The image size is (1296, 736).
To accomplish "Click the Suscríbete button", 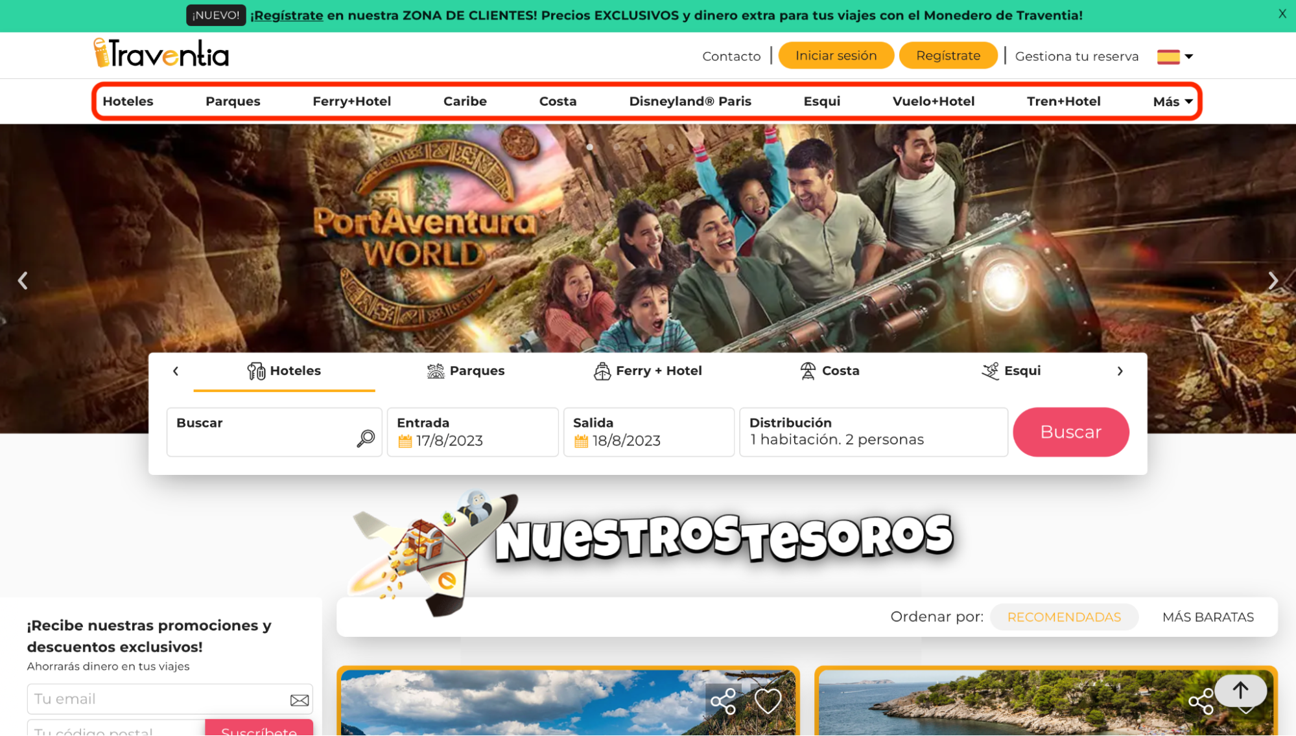I will pos(259,728).
